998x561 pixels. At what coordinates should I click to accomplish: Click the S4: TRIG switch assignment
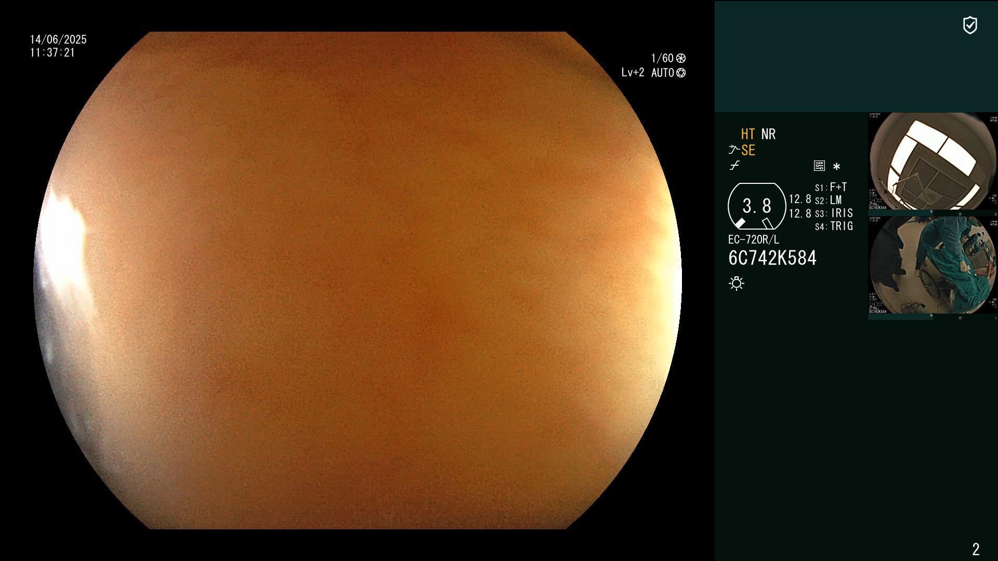[x=834, y=226]
